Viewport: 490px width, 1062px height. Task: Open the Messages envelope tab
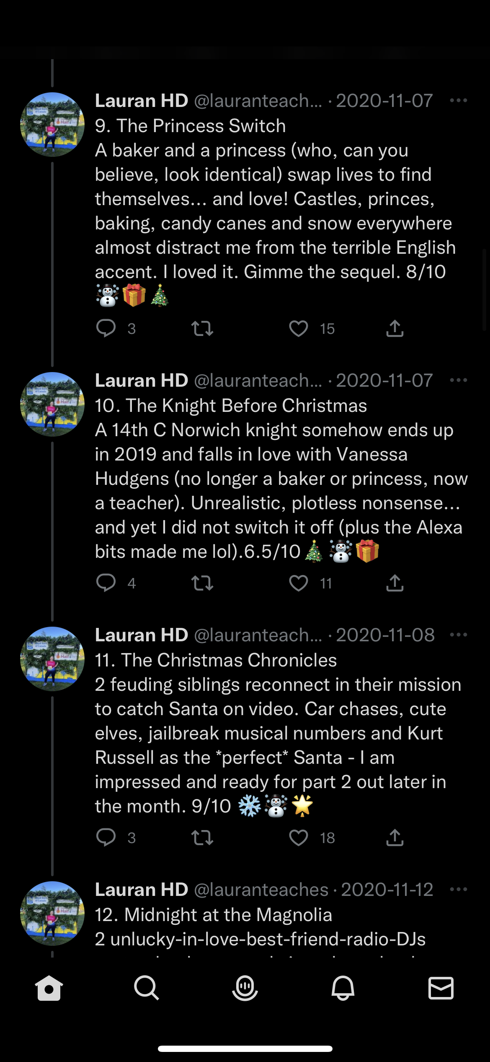[441, 988]
